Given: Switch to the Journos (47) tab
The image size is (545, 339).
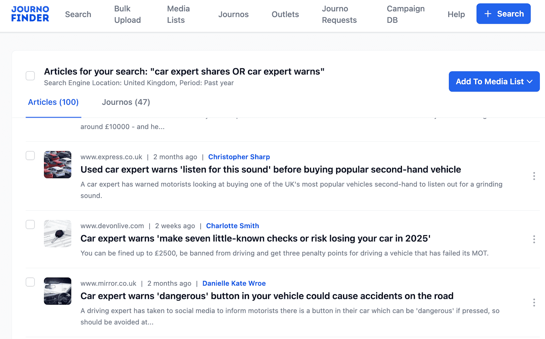Looking at the screenshot, I should pyautogui.click(x=125, y=102).
